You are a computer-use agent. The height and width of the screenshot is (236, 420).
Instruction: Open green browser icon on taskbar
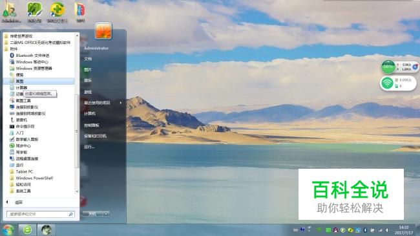point(27,230)
